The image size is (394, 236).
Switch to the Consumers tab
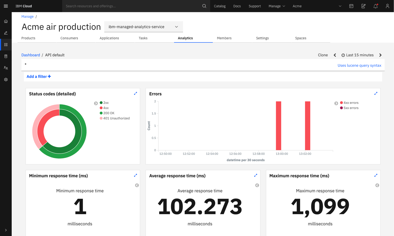tap(69, 38)
